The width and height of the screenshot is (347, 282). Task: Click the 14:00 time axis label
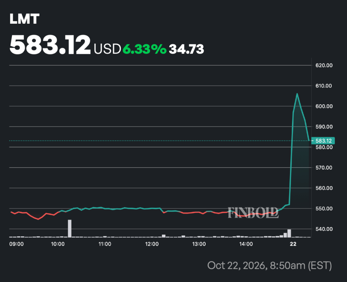pos(246,244)
